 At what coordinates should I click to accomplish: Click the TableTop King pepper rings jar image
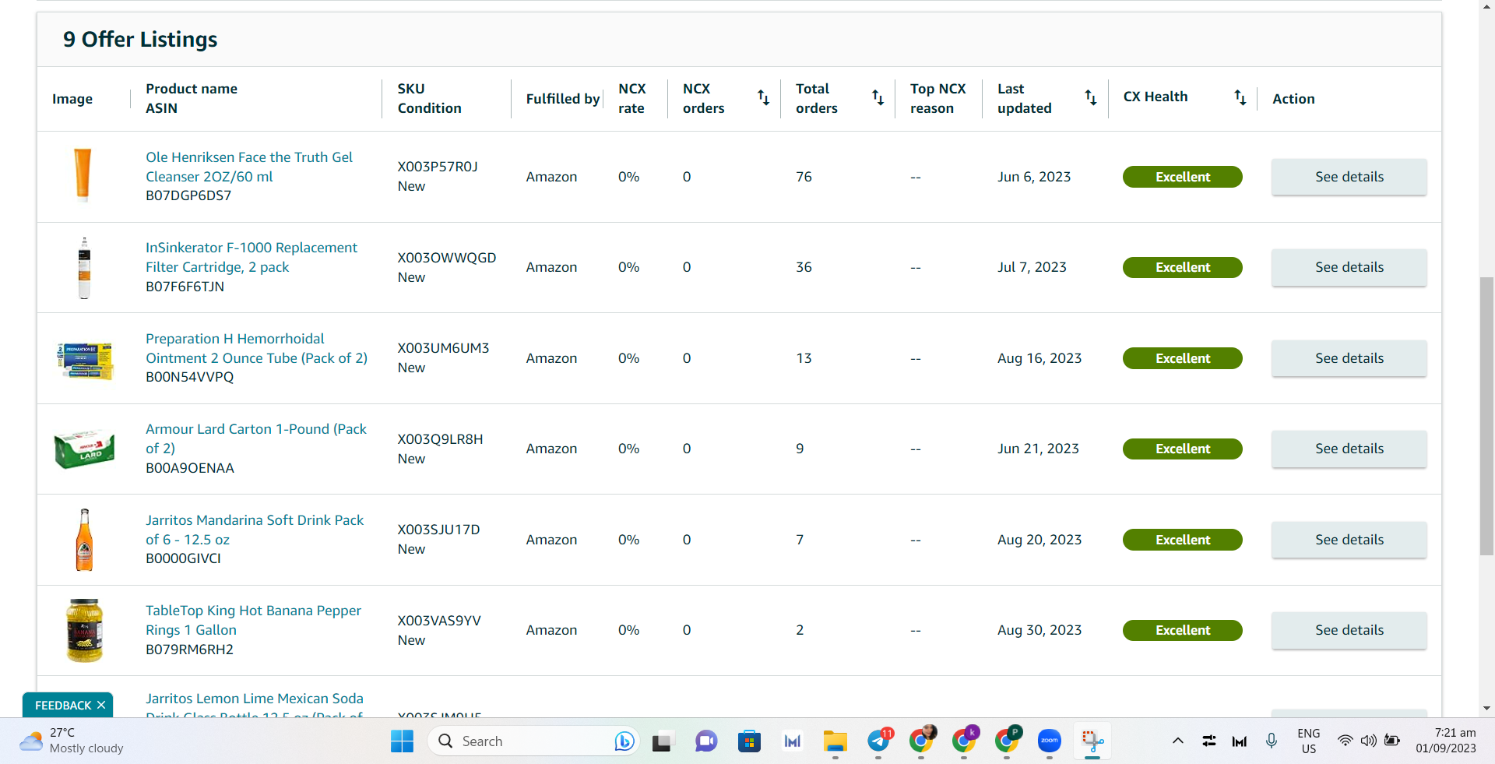(x=85, y=631)
